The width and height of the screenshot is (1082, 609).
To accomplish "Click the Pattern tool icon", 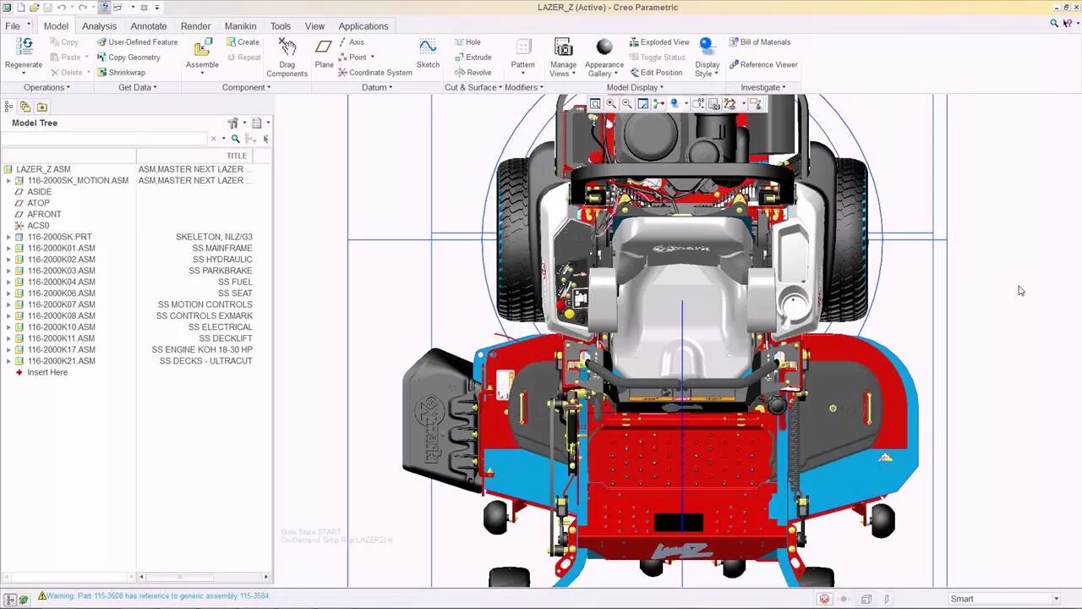I will pyautogui.click(x=523, y=47).
